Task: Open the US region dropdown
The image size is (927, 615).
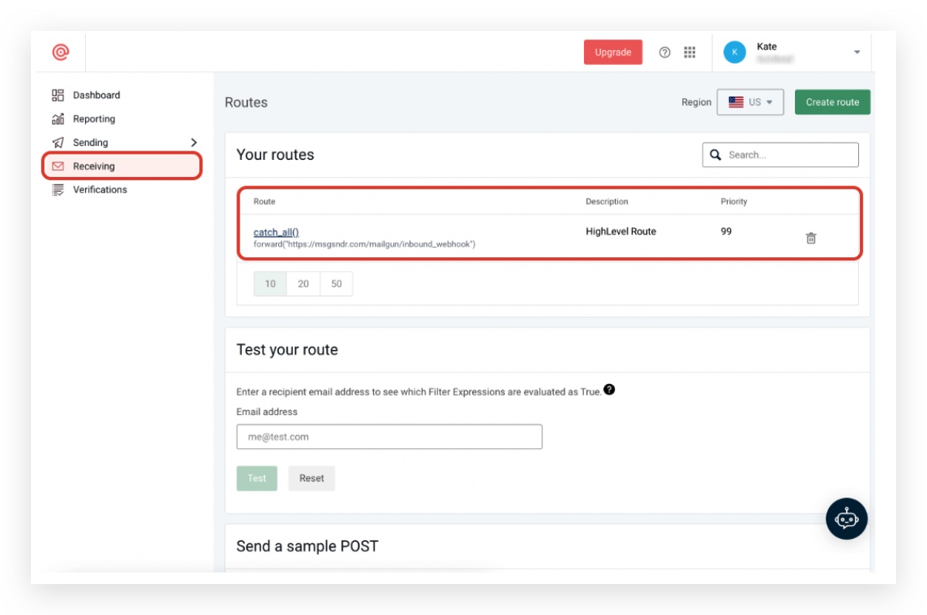Action: pos(750,101)
